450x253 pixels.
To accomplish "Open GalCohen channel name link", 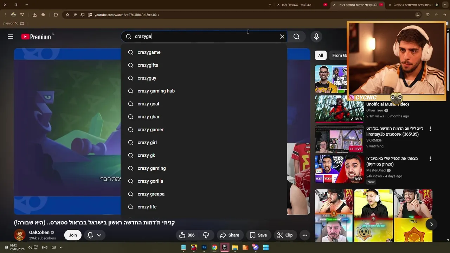I will click(39, 232).
